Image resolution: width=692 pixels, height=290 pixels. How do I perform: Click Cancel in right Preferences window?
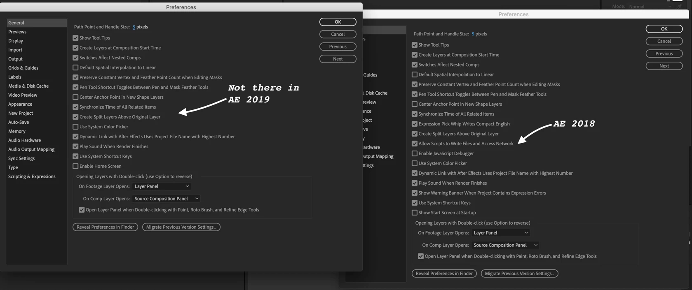[x=664, y=41]
